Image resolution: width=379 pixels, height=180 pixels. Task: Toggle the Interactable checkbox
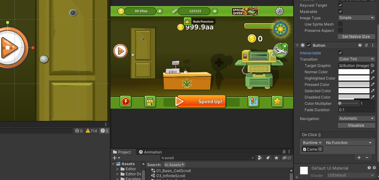click(340, 53)
